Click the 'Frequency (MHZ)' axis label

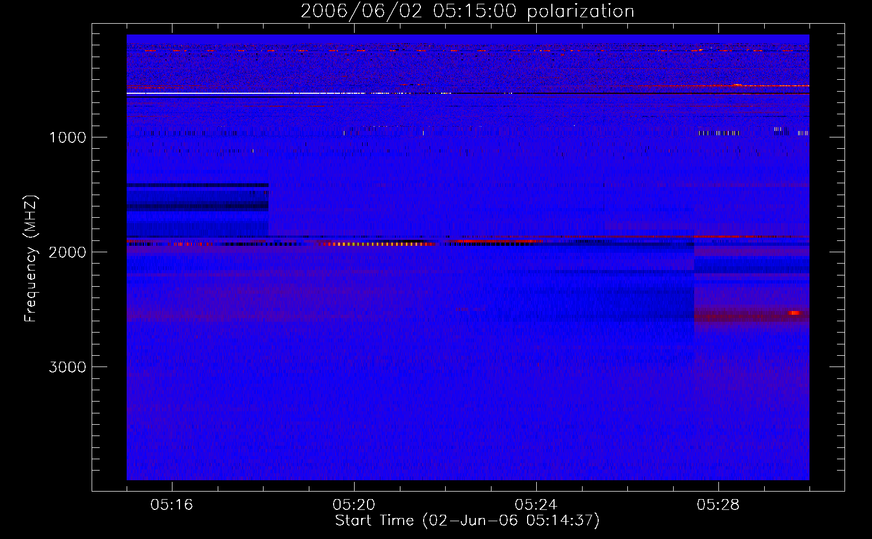point(31,259)
